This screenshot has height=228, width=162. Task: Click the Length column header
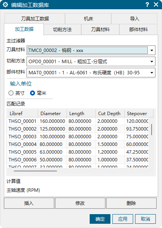(x=81, y=113)
